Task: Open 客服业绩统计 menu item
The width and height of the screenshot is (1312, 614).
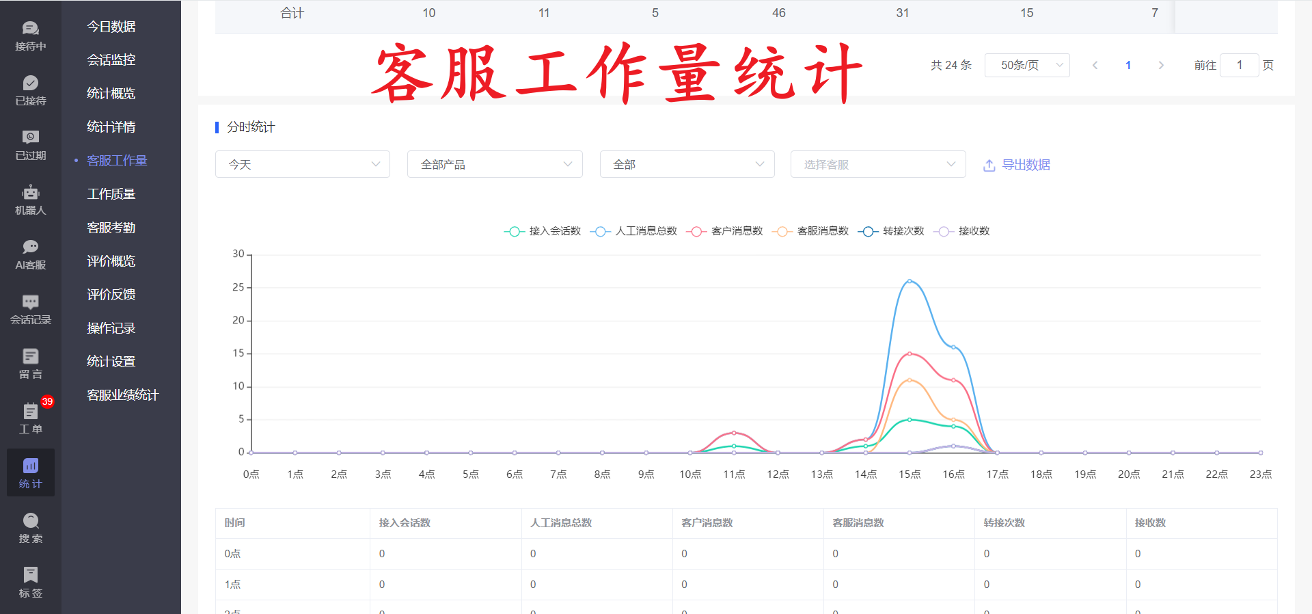Action: click(x=123, y=395)
